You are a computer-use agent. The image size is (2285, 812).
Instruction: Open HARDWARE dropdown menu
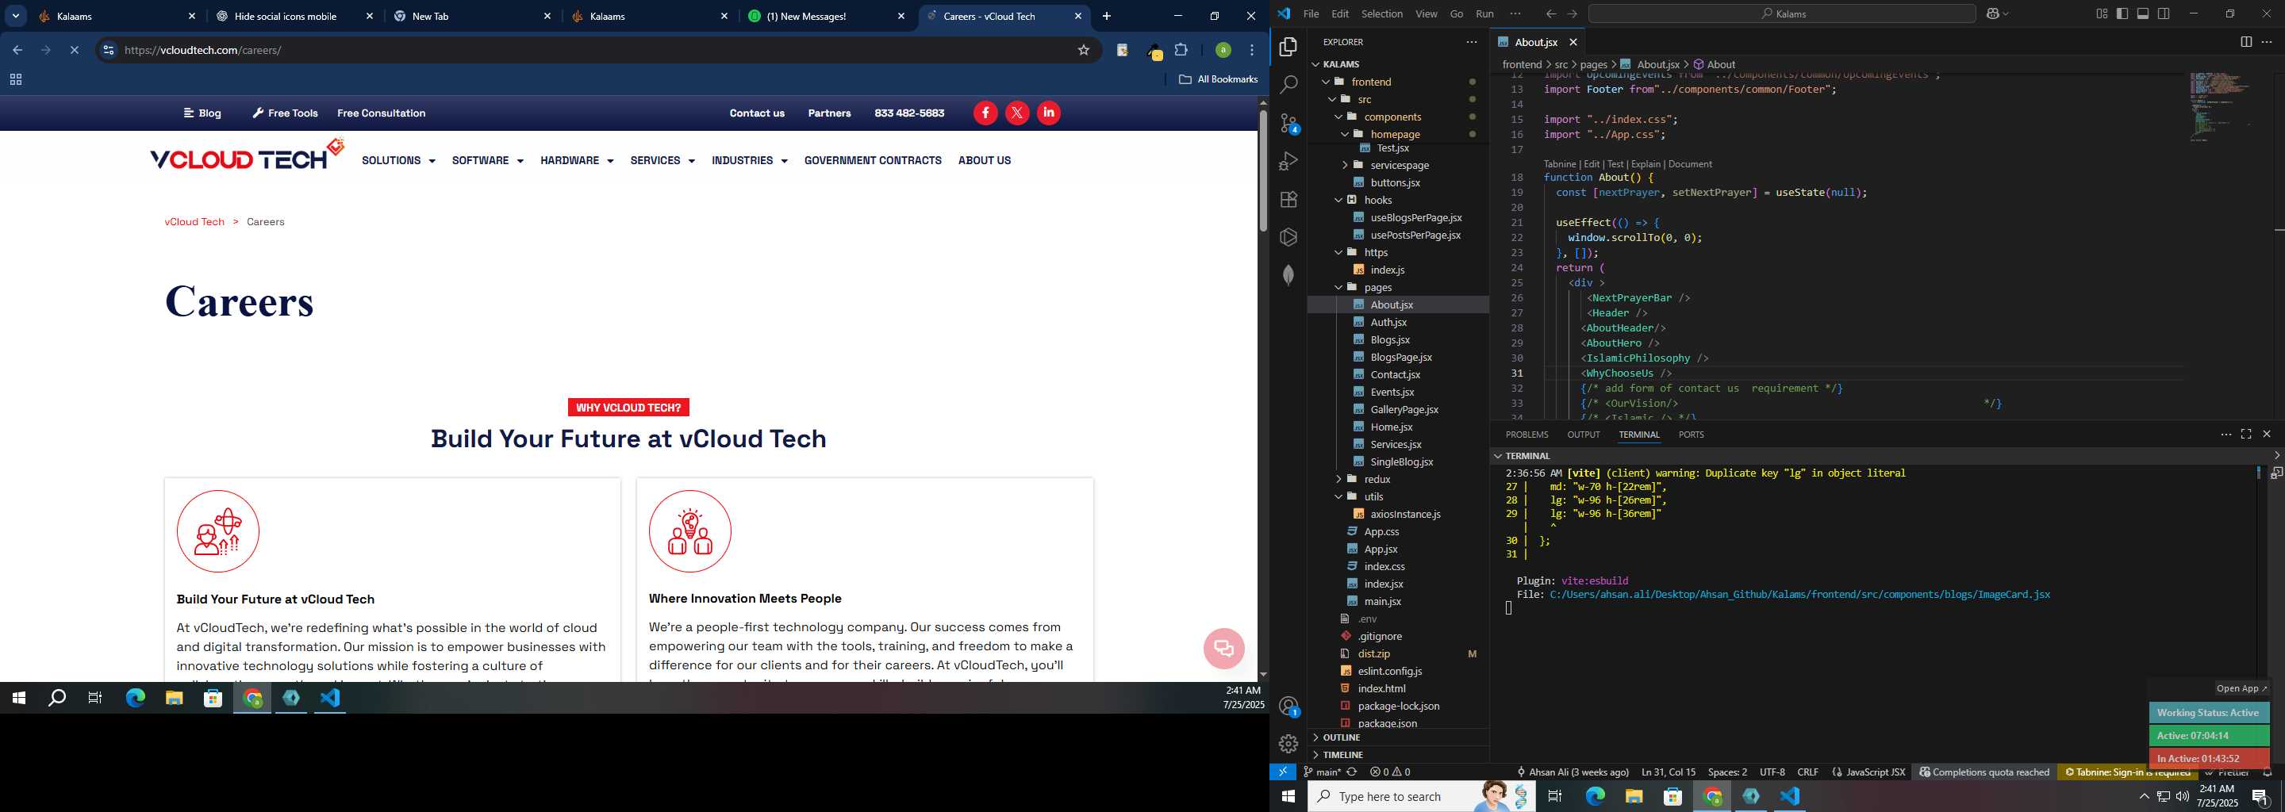coord(577,160)
